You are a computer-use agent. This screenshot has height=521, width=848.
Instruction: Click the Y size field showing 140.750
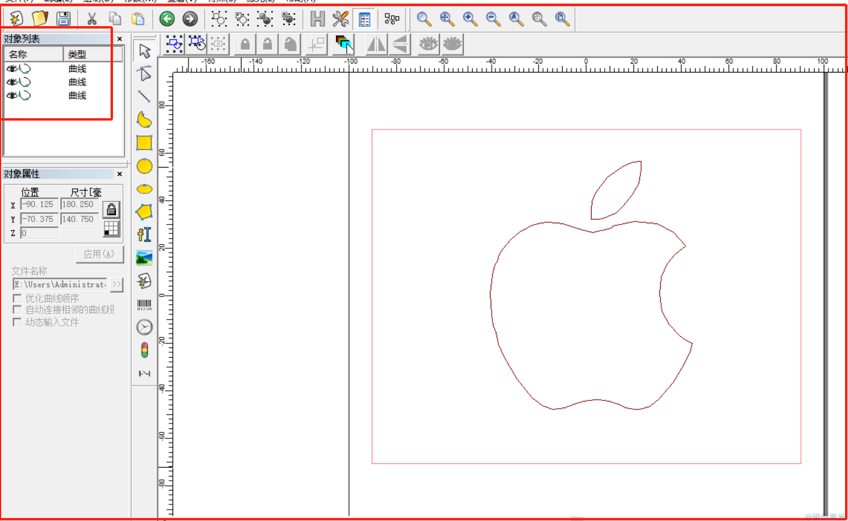pyautogui.click(x=80, y=219)
